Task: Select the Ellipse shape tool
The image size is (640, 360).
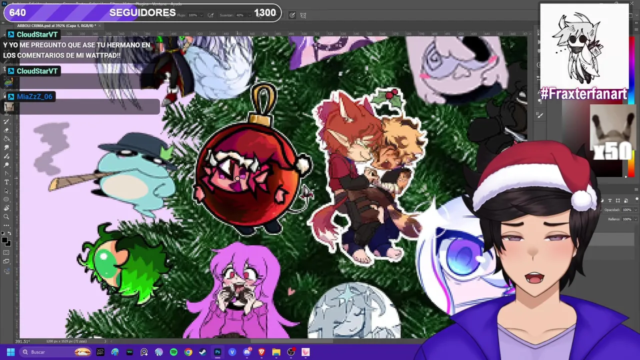Action: (6, 200)
